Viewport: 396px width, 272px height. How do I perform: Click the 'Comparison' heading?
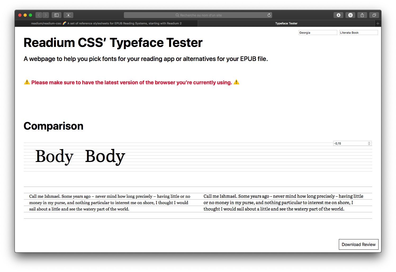53,126
